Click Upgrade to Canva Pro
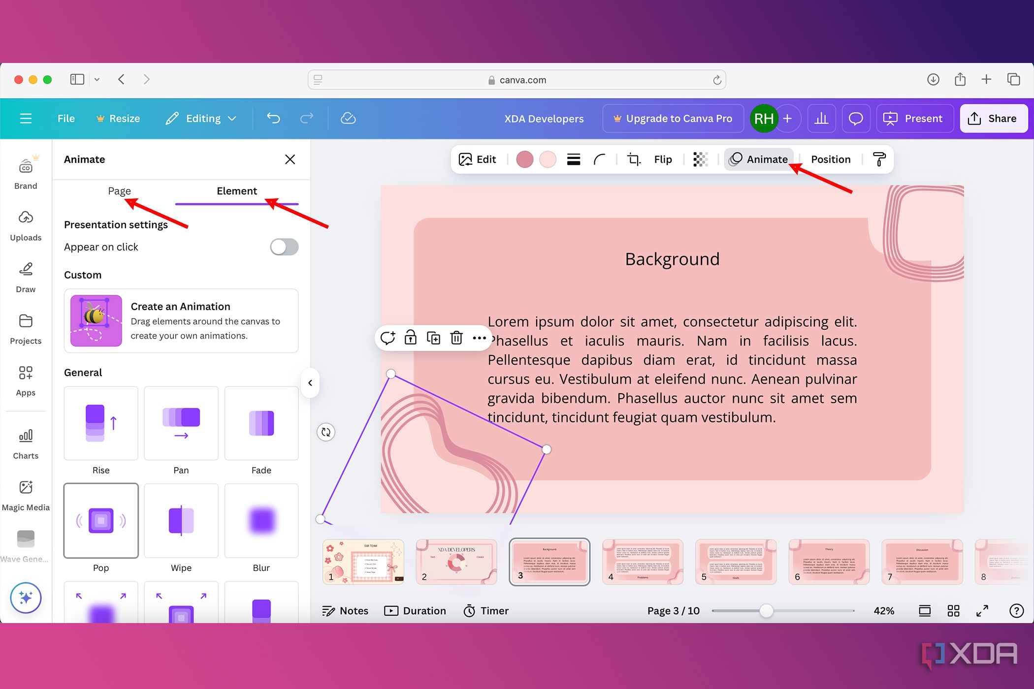This screenshot has height=689, width=1034. coord(673,118)
